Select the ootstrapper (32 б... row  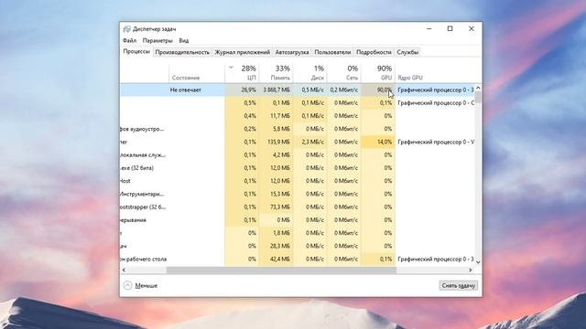[298, 207]
